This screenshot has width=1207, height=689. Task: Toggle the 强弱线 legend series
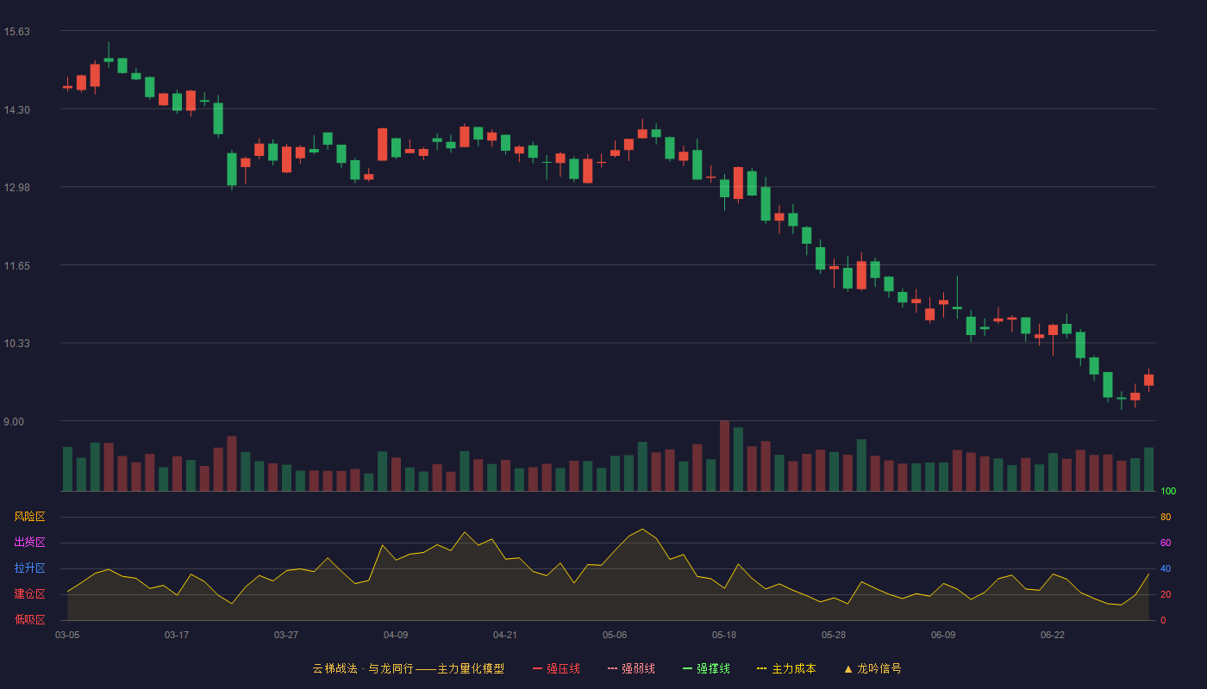click(x=631, y=668)
